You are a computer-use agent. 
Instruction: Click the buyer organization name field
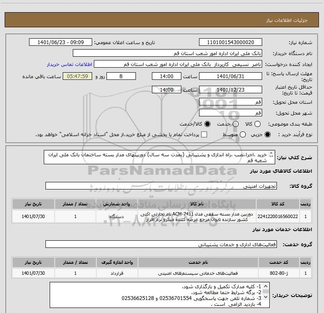(x=167, y=53)
